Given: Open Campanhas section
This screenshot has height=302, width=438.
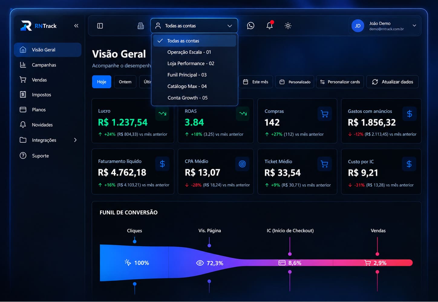Looking at the screenshot, I should pos(47,65).
